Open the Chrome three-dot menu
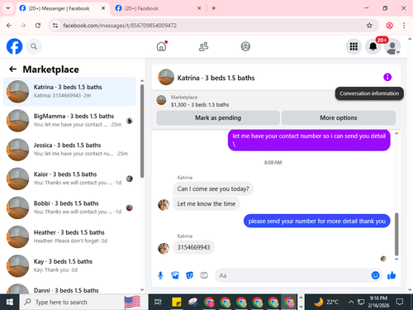Viewport: 413px width, 310px height. 404,26
